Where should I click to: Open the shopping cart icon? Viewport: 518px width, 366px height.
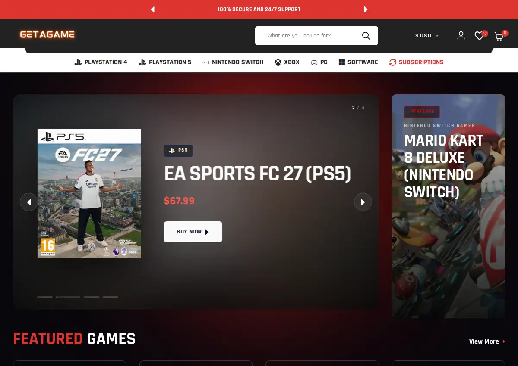click(499, 37)
